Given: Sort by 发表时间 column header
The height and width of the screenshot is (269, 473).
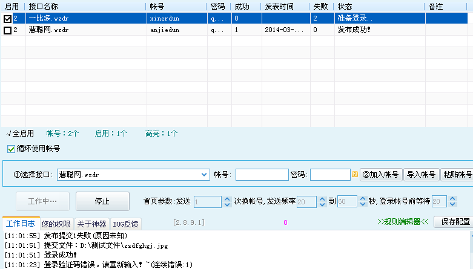Looking at the screenshot, I should click(x=285, y=6).
